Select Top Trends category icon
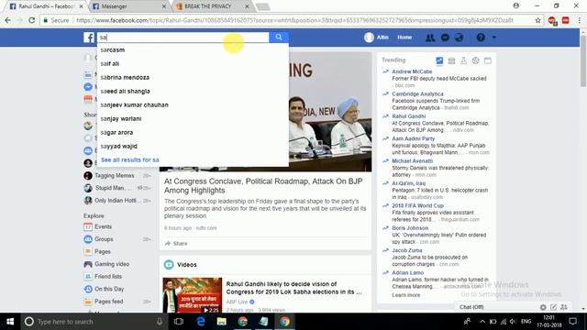 click(x=439, y=60)
